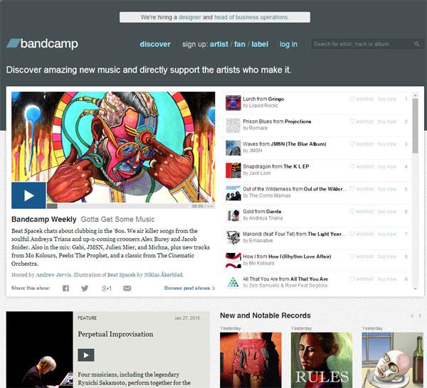Open Out of the Wilderness thumbnail
Screen dimensions: 427x388
(x=233, y=193)
